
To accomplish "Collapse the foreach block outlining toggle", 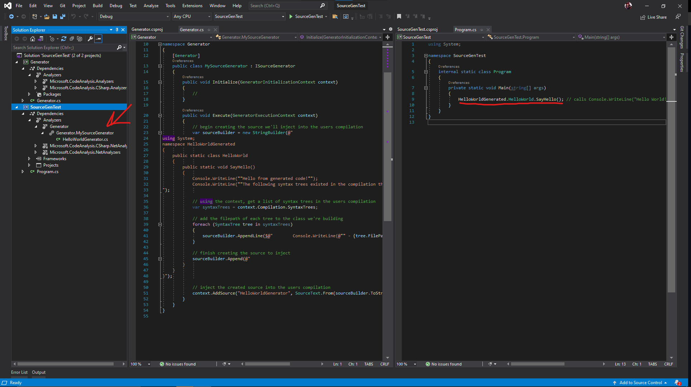I will click(x=160, y=224).
